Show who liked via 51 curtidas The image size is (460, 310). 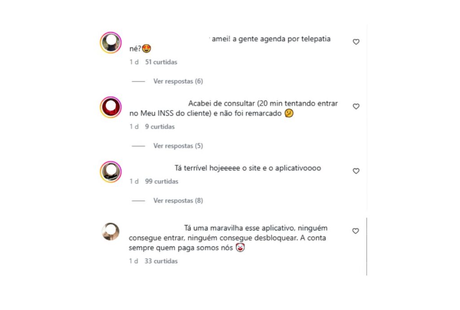pos(161,62)
